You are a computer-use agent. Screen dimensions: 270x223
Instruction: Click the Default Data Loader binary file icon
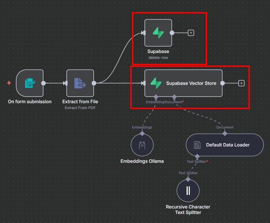pyautogui.click(x=197, y=145)
